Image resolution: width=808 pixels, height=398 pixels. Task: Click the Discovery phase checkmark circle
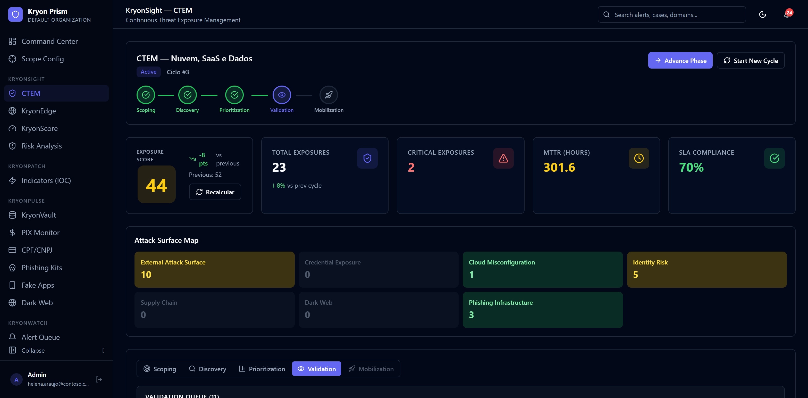(188, 95)
